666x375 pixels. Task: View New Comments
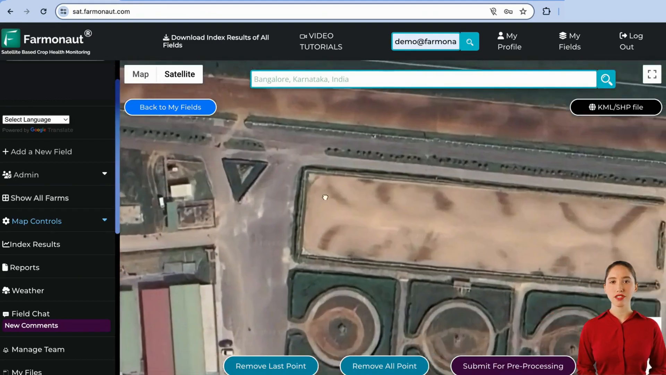[56, 326]
